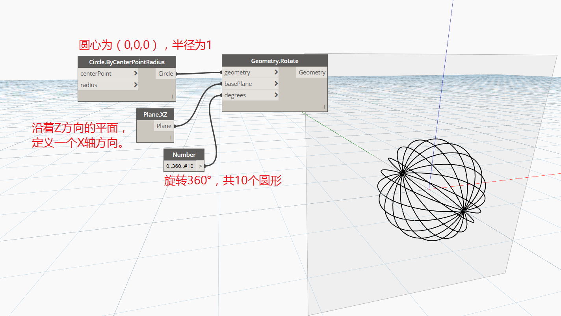Select the Geometry output port
The height and width of the screenshot is (316, 561).
click(x=312, y=72)
